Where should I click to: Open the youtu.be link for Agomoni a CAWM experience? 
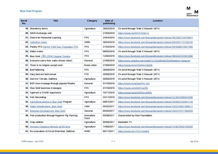point(135,93)
